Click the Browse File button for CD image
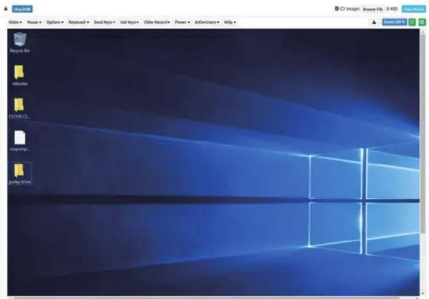 tap(373, 9)
